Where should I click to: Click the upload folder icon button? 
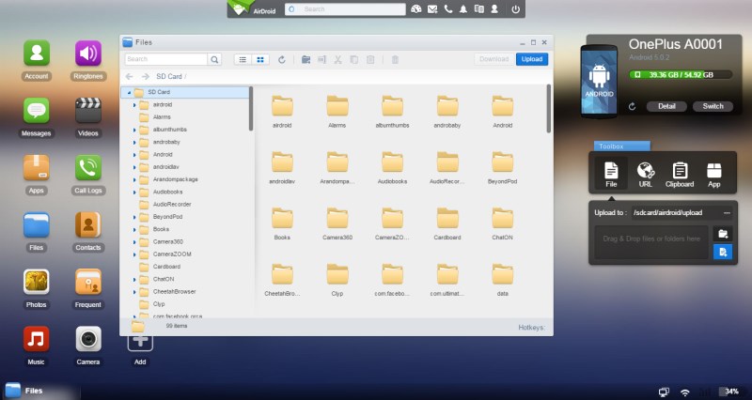723,234
